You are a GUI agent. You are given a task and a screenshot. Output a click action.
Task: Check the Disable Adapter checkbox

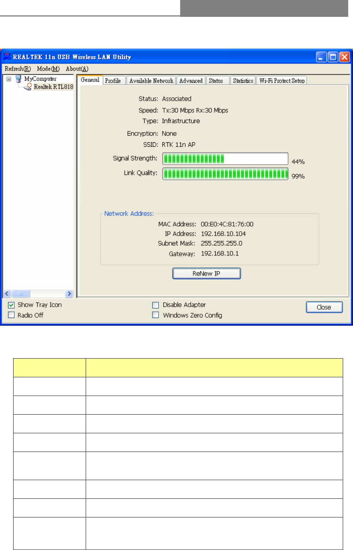156,305
